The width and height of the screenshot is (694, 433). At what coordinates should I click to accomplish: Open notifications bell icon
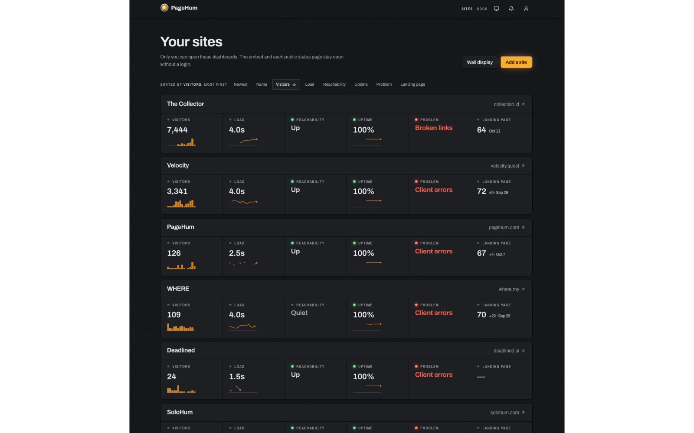pyautogui.click(x=511, y=9)
